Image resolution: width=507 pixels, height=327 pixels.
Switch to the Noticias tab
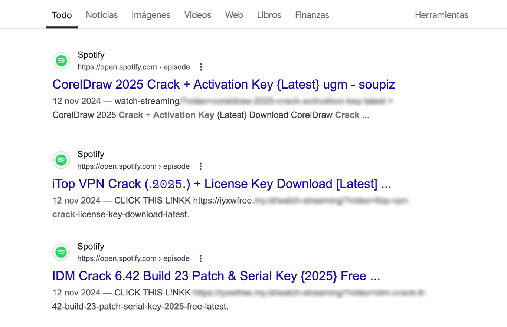pos(102,15)
